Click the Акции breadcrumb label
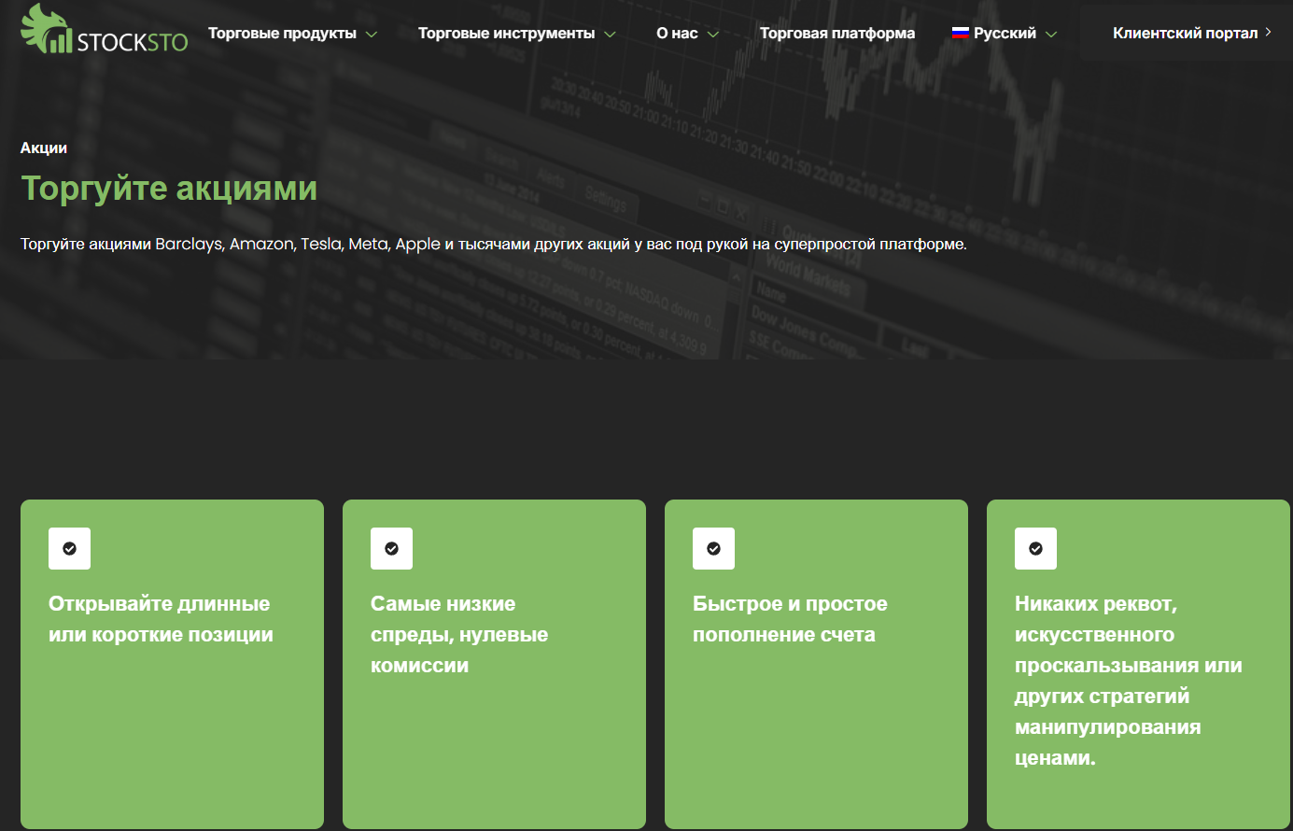1293x831 pixels. click(44, 148)
